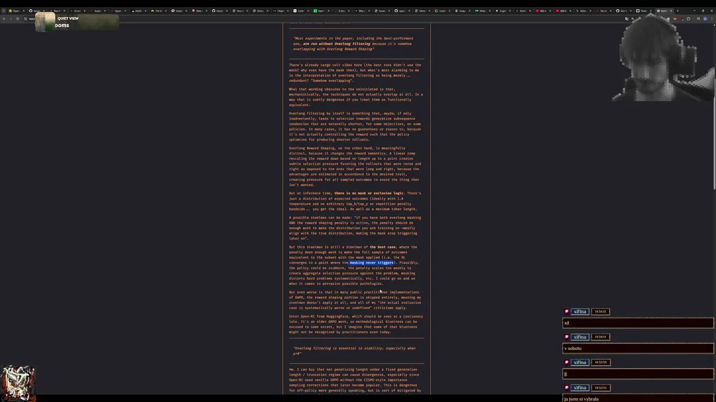716x402 pixels.
Task: Go forward in browser history
Action: [x=11, y=18]
